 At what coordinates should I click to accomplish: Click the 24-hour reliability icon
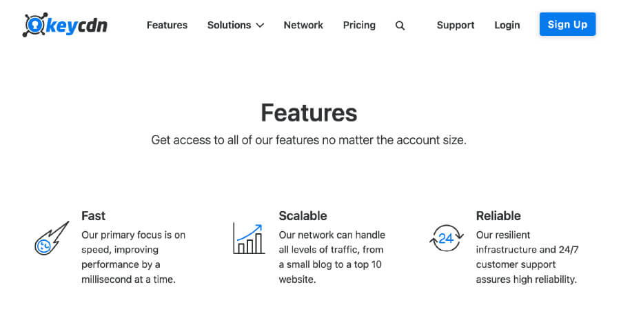click(x=445, y=238)
